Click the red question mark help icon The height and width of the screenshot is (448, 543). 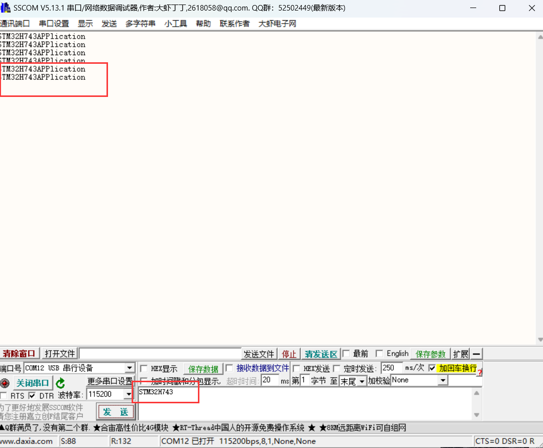tap(479, 373)
